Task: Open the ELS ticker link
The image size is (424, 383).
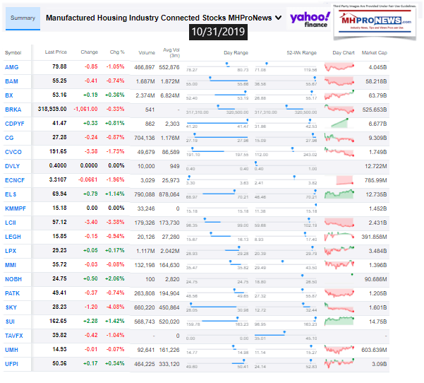Action: click(x=11, y=194)
